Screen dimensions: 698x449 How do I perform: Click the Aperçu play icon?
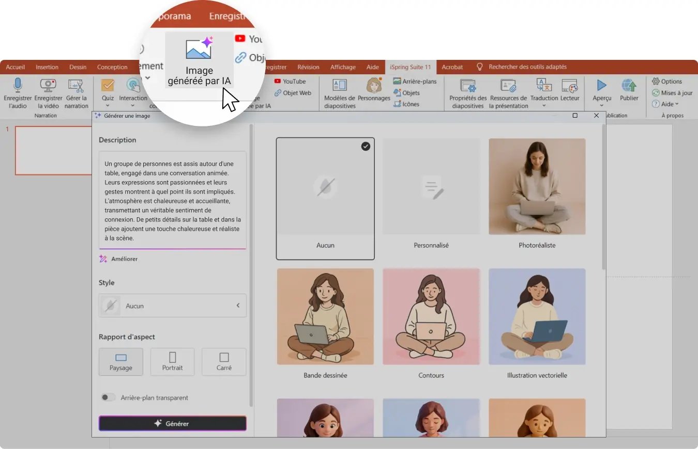pos(601,85)
